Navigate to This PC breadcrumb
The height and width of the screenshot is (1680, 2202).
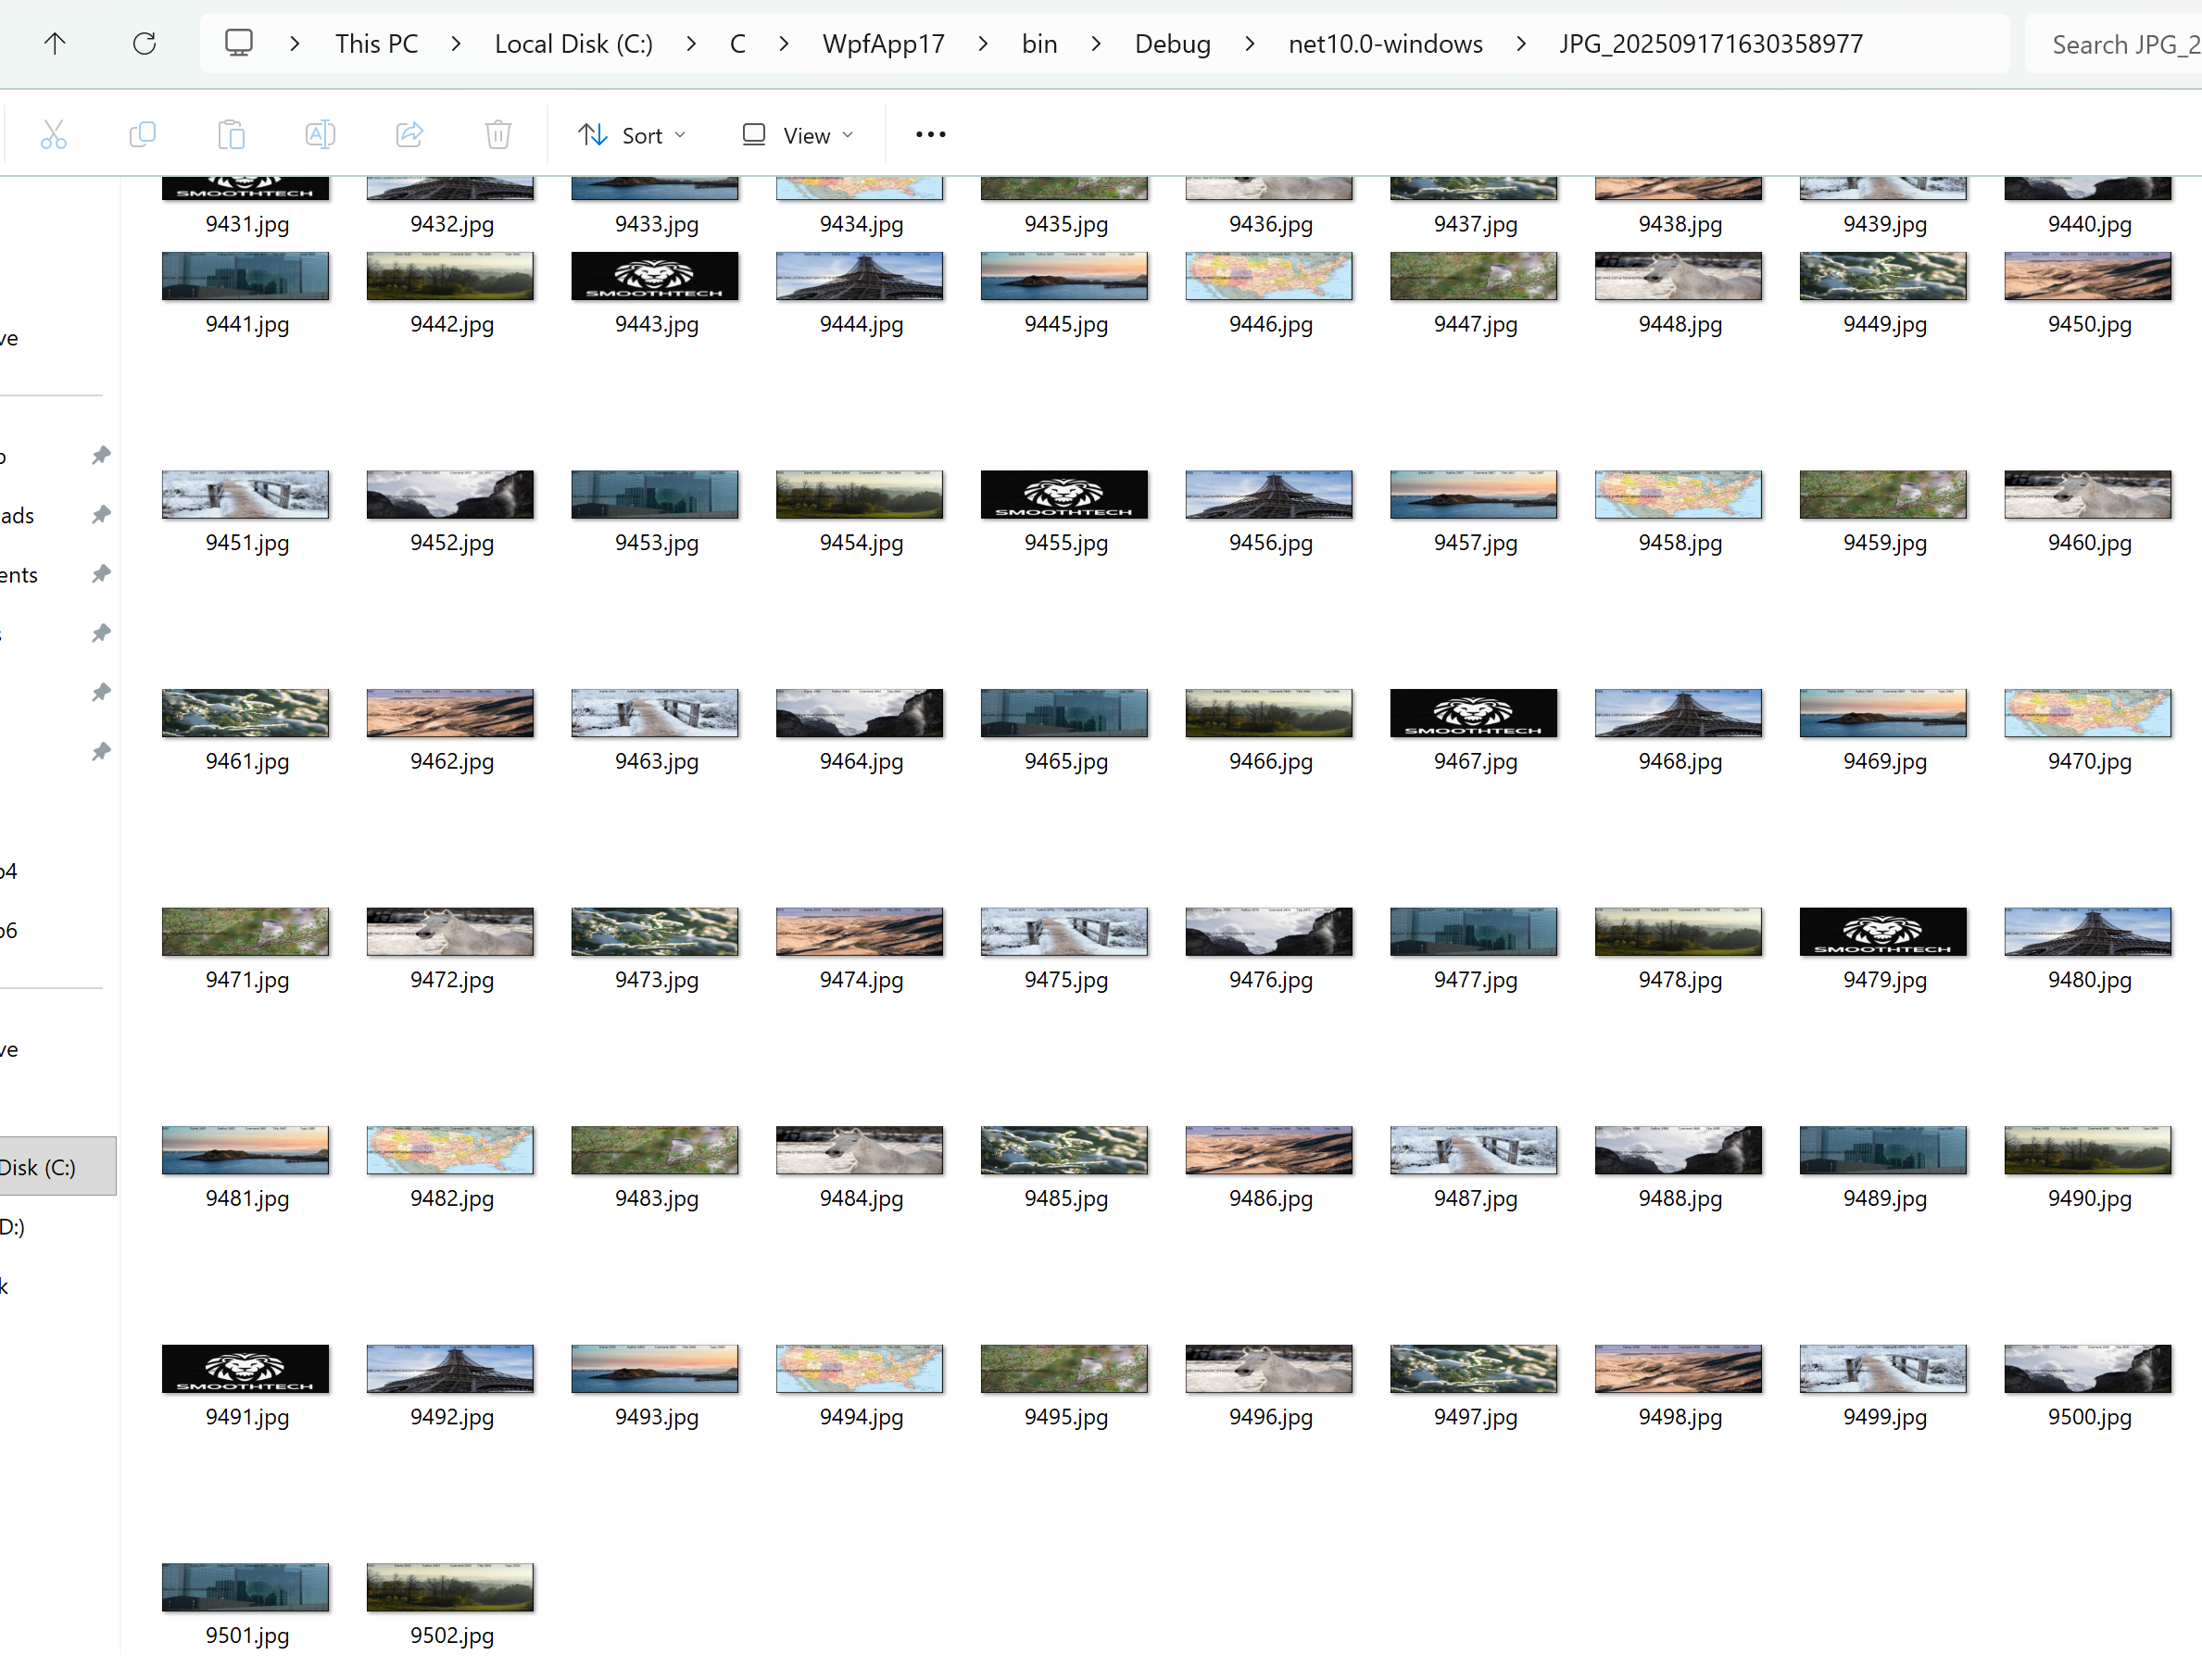[x=376, y=44]
